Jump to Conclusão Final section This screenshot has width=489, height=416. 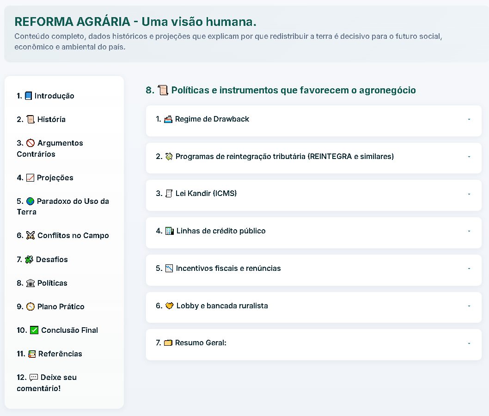(57, 330)
